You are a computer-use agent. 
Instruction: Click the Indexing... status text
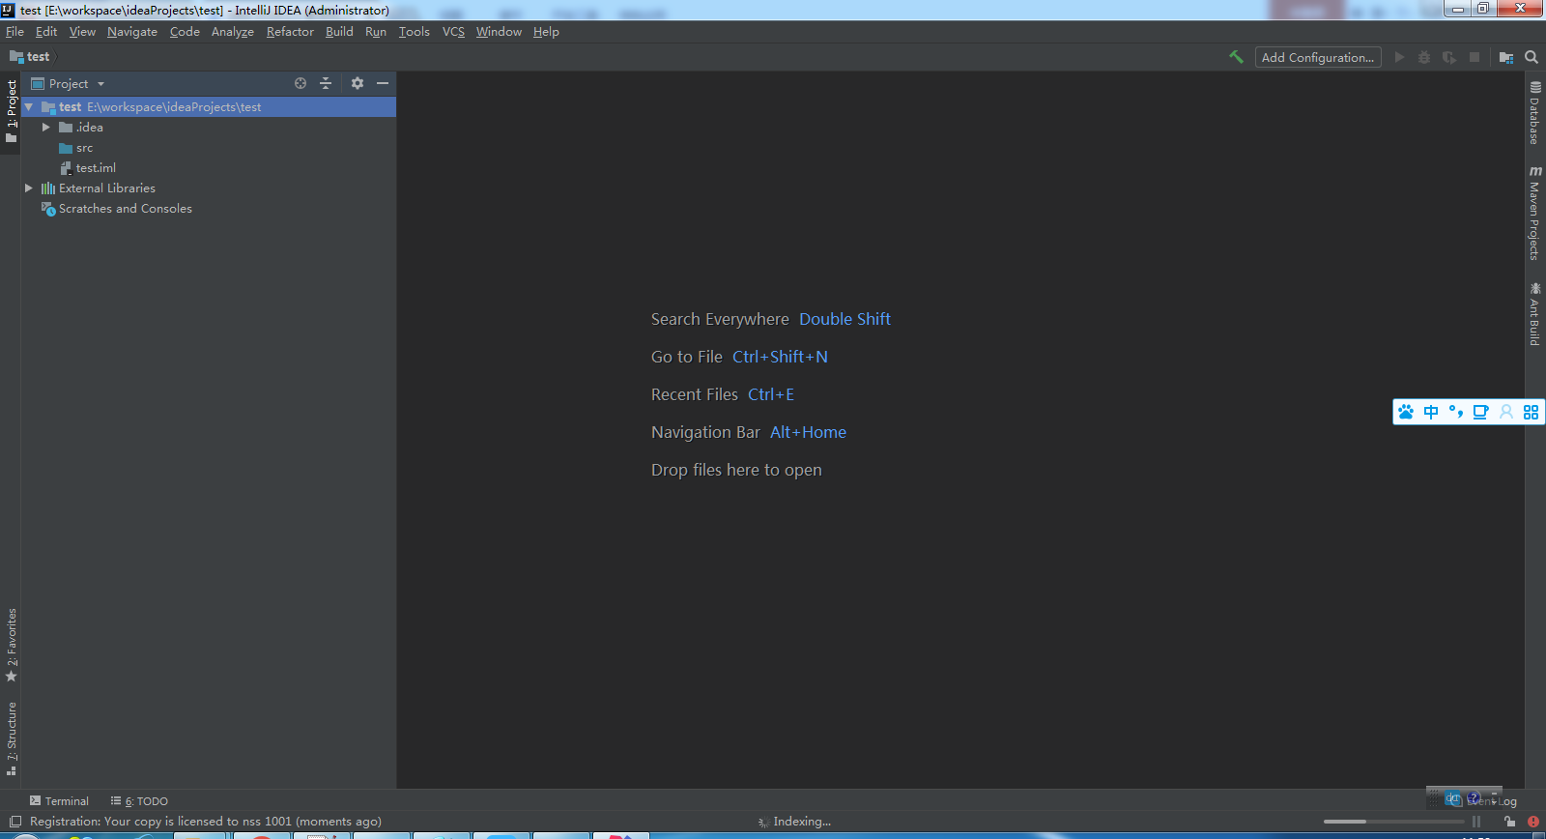[801, 822]
